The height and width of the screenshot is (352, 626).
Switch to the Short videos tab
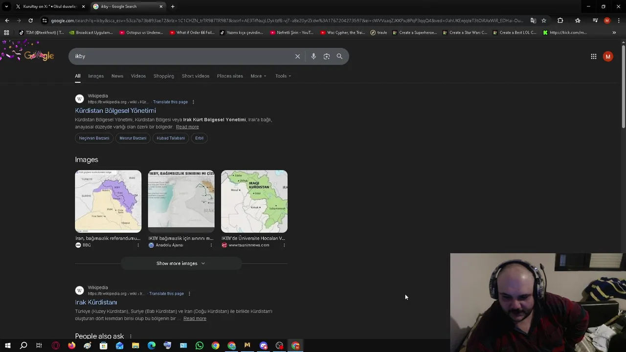click(196, 76)
